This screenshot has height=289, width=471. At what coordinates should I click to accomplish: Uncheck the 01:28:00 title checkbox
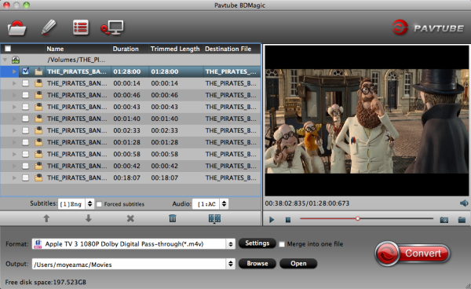pyautogui.click(x=26, y=71)
